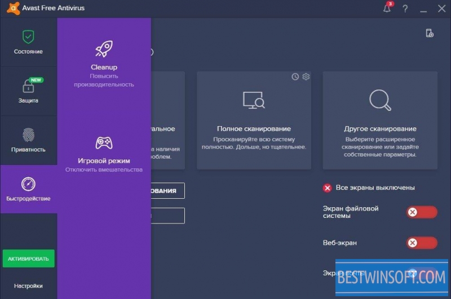Click the АКТИВИРОВАТЬ button
This screenshot has height=299, width=451.
click(x=29, y=258)
